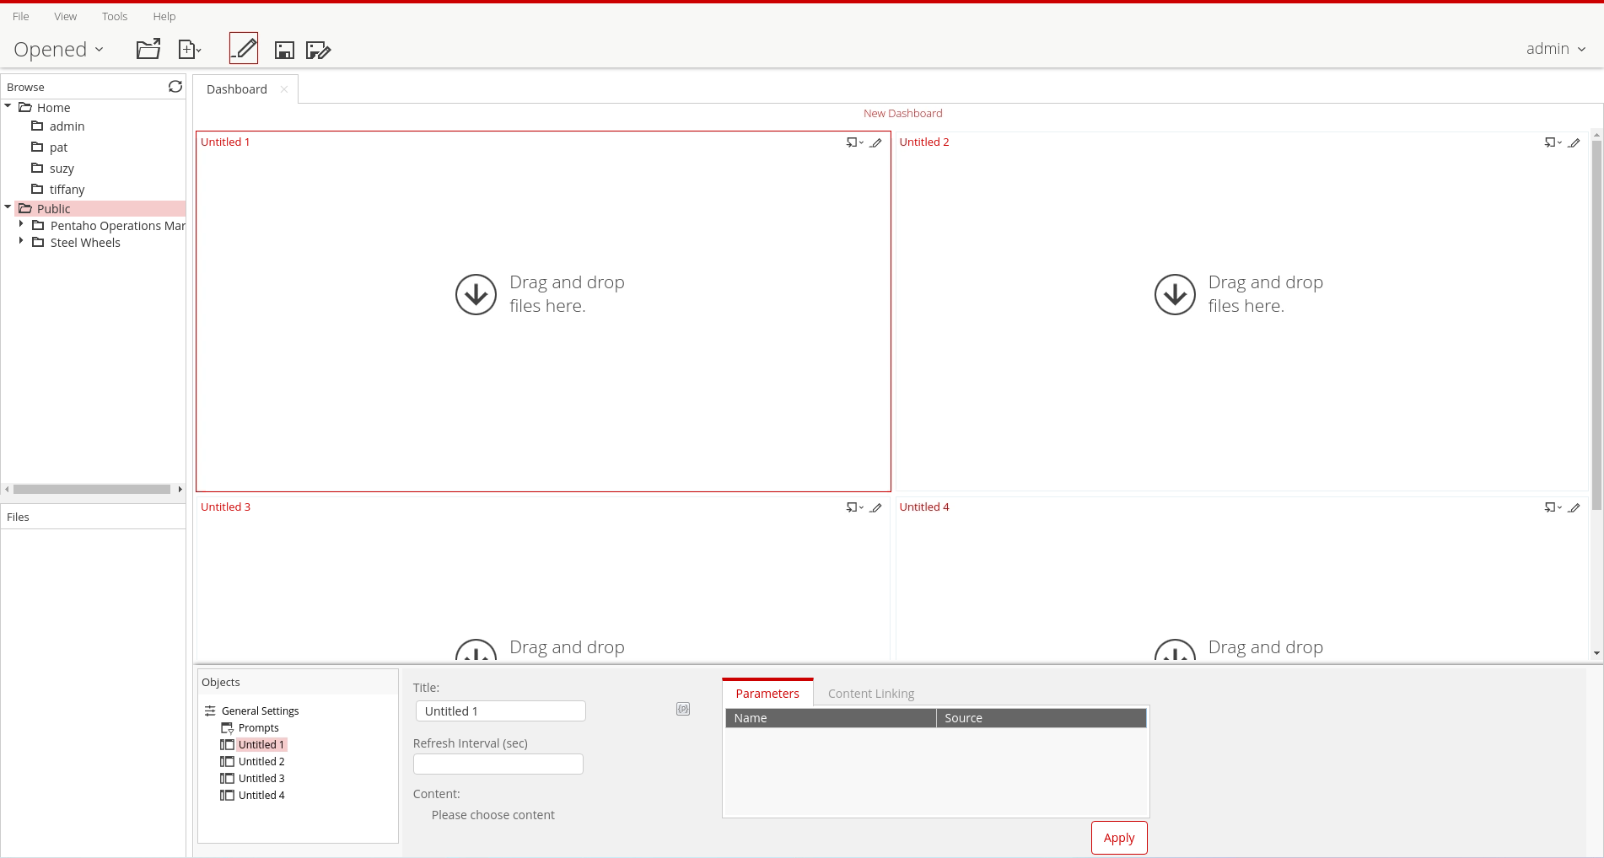Image resolution: width=1604 pixels, height=858 pixels.
Task: Click the edit pencil on Untitled 2 panel
Action: (x=1574, y=142)
